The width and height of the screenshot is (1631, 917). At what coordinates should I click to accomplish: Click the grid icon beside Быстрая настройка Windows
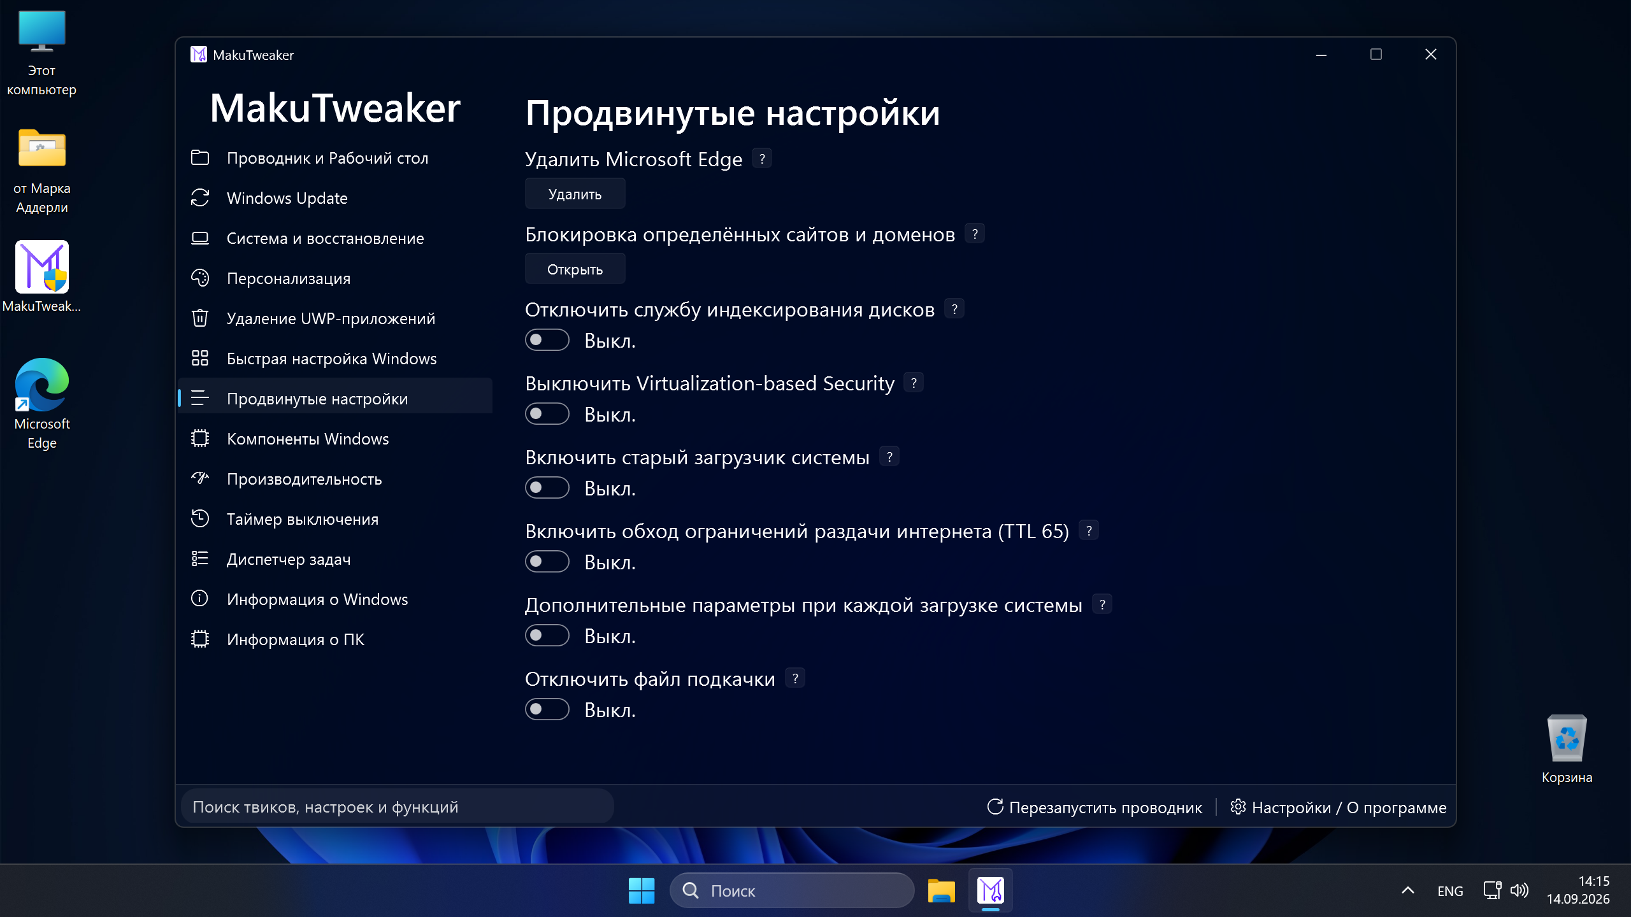coord(200,358)
